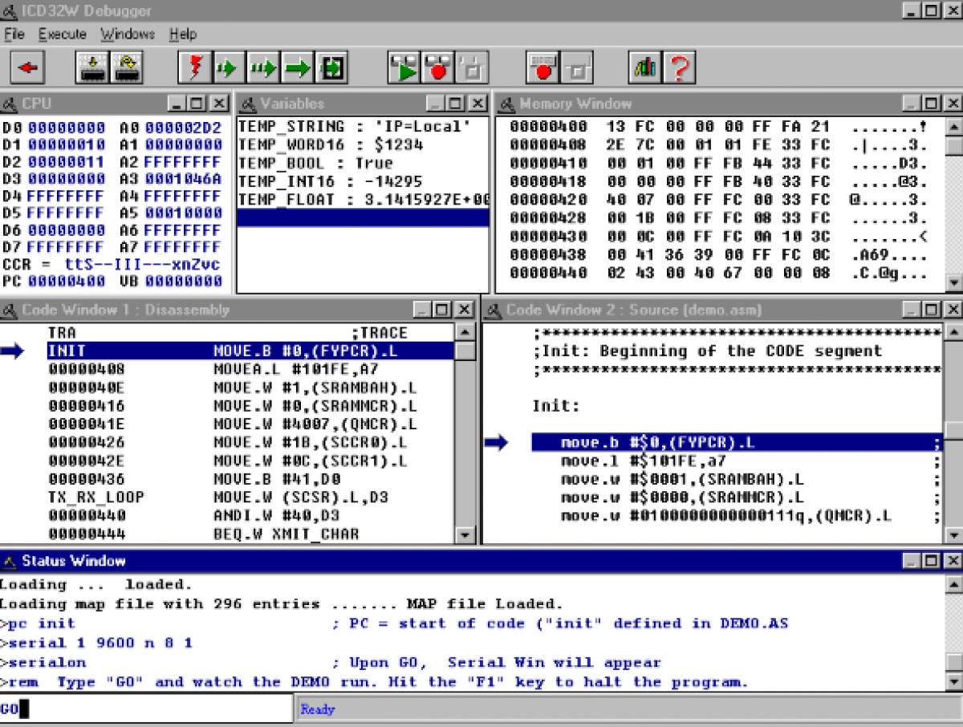Click the lightning-bolt reset icon

point(194,67)
